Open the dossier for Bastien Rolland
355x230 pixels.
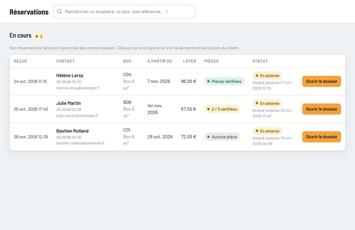pyautogui.click(x=321, y=137)
